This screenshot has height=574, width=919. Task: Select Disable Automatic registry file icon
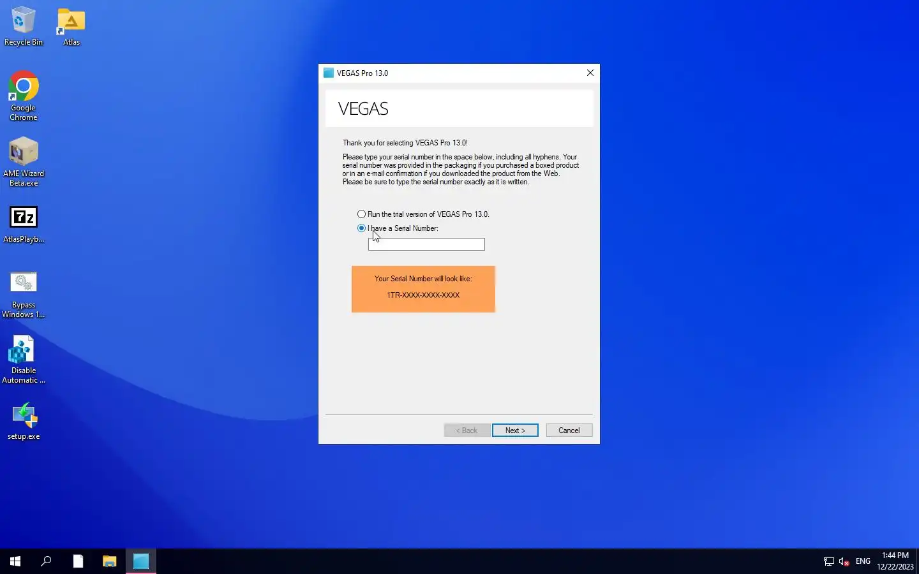[24, 360]
